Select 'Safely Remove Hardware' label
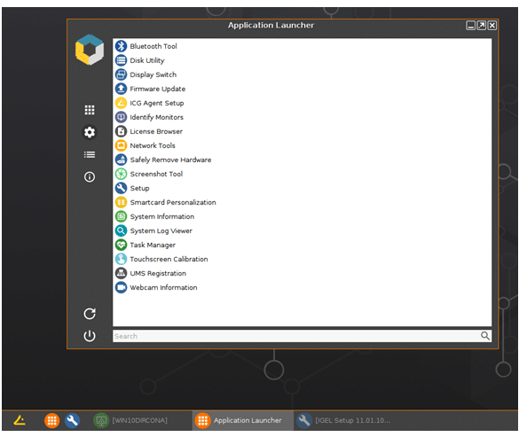 pyautogui.click(x=170, y=160)
